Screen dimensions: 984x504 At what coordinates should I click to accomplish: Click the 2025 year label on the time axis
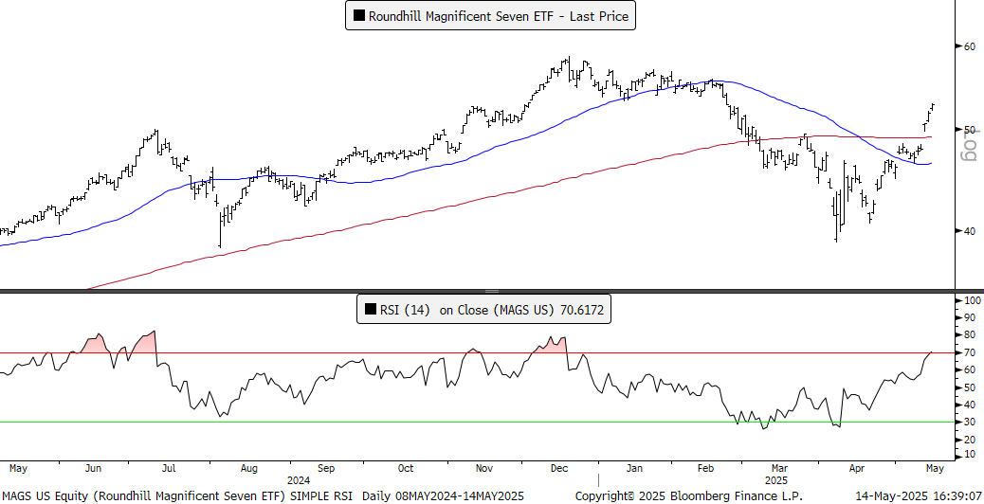click(775, 481)
